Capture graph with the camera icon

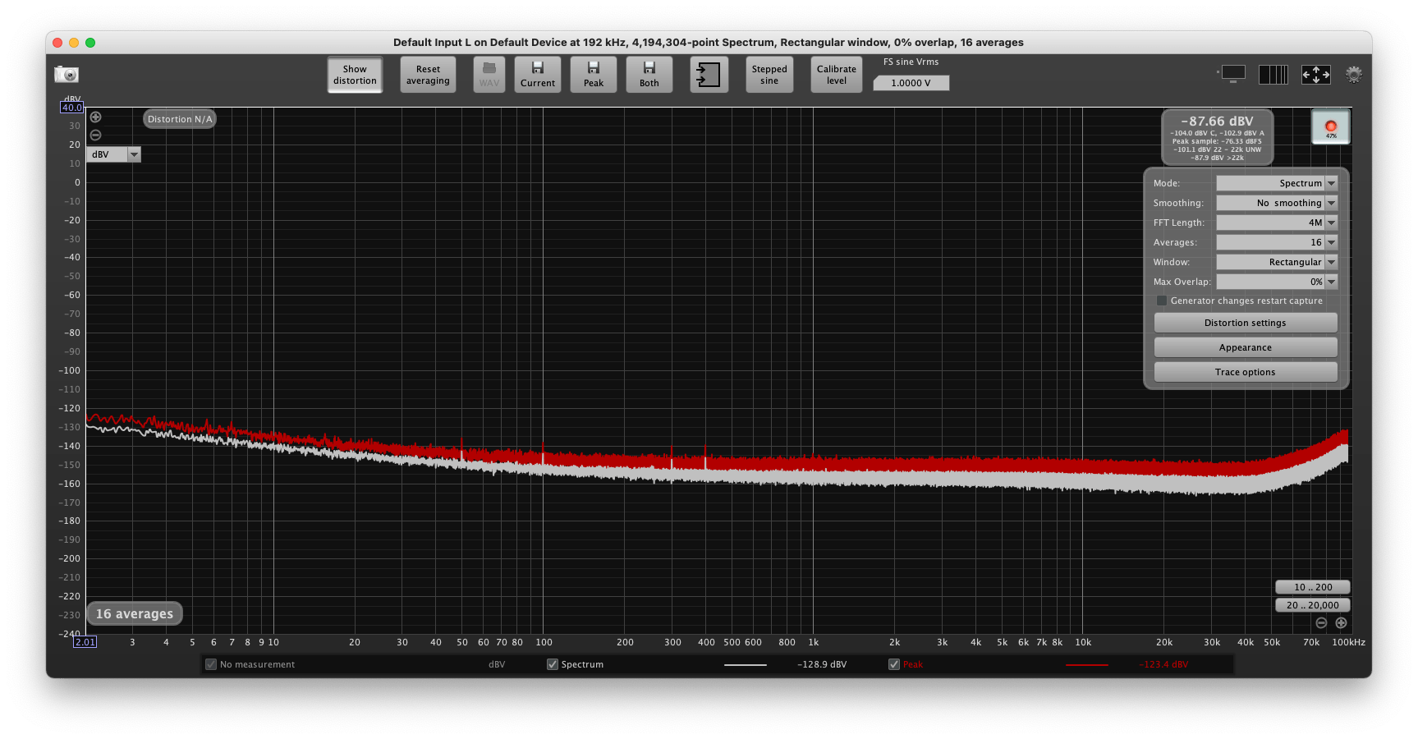(67, 75)
